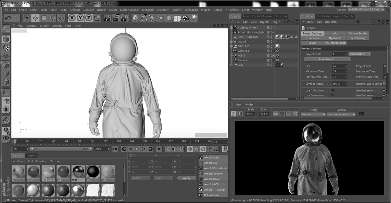The height and width of the screenshot is (203, 391).
Task: Enable snap S icon in left toolbar
Action: [6, 109]
